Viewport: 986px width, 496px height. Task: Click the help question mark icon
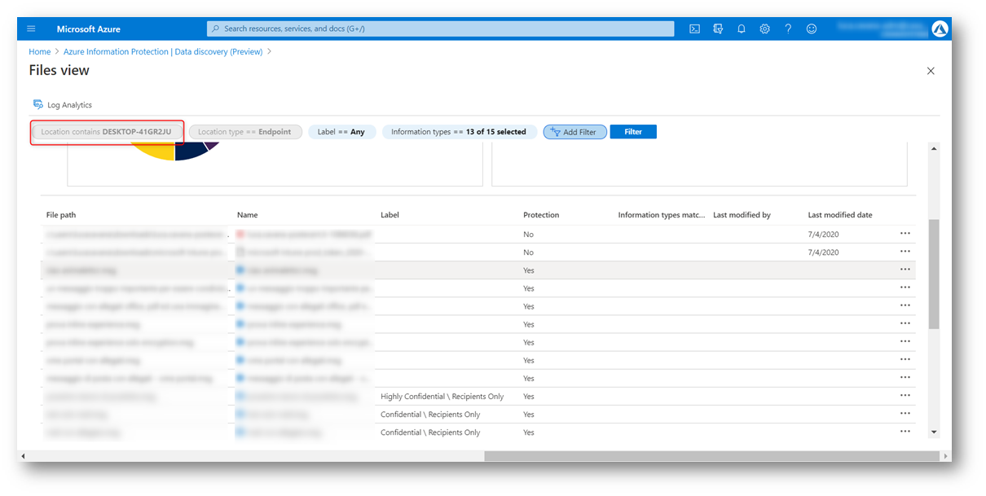point(788,29)
